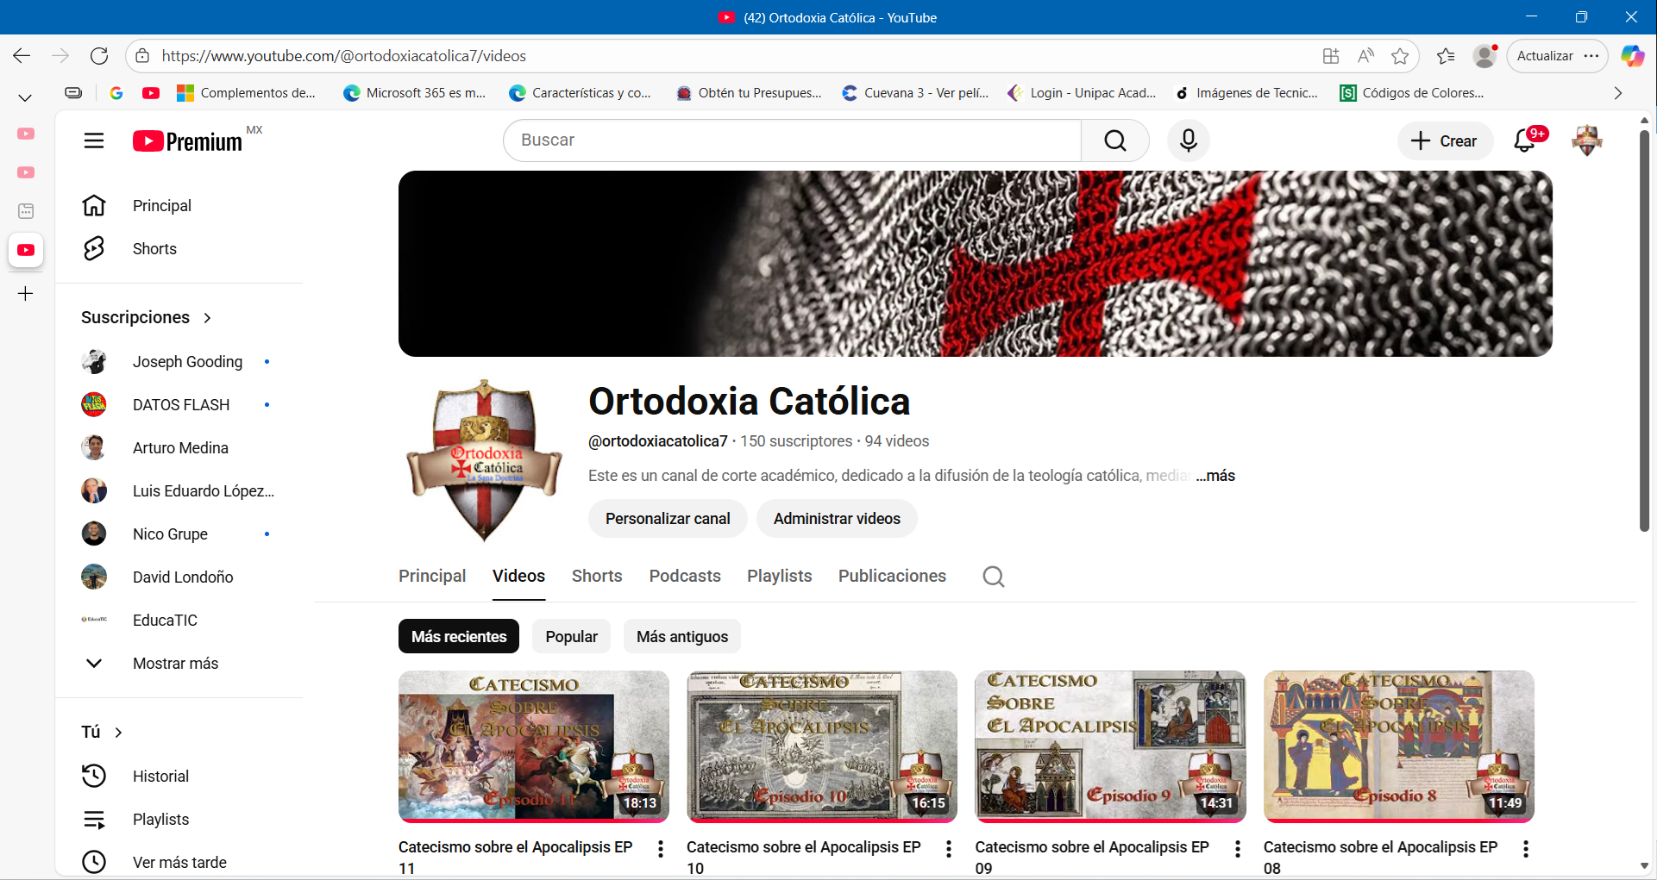The height and width of the screenshot is (880, 1657).
Task: Open channel search magnifier icon
Action: click(993, 577)
